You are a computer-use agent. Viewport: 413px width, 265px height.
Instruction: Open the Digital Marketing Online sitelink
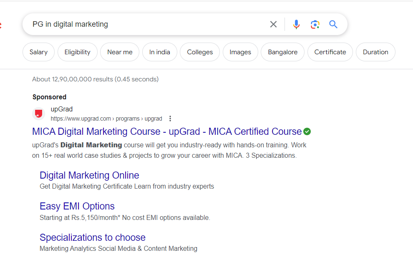coord(89,175)
